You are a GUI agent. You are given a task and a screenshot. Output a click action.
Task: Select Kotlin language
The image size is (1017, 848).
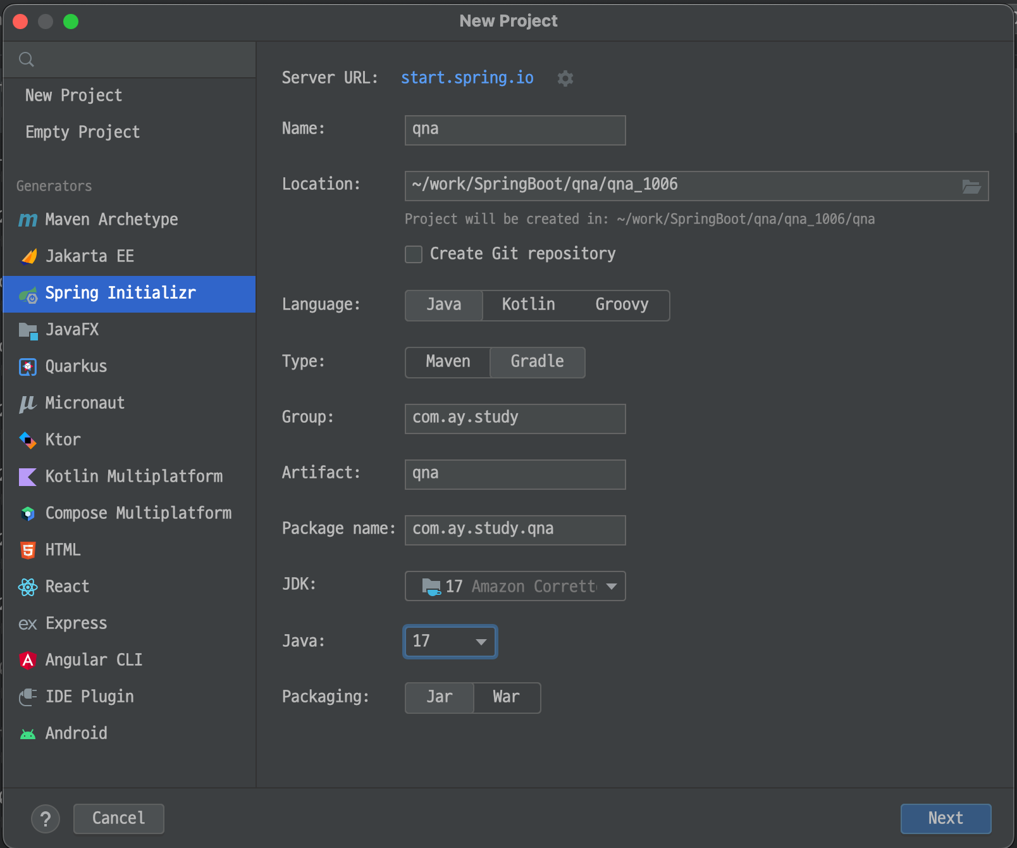tap(529, 305)
